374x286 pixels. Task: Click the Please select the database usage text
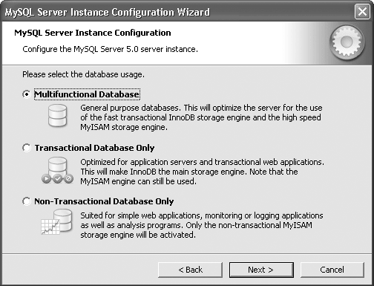coord(83,74)
